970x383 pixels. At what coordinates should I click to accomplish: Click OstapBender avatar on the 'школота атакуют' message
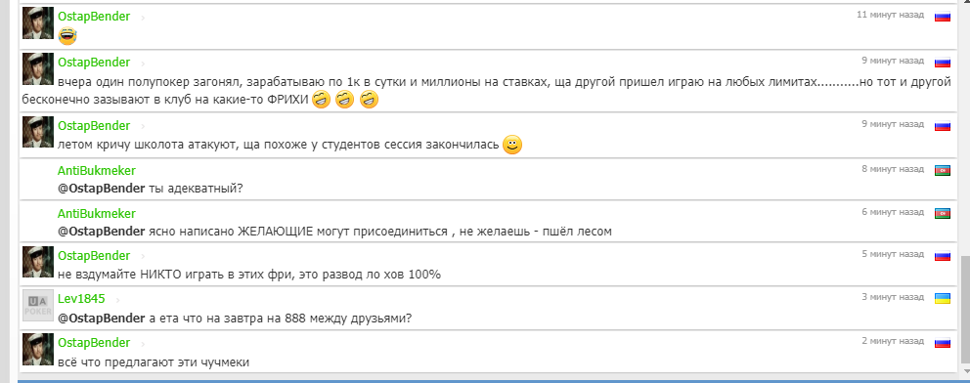pos(38,132)
